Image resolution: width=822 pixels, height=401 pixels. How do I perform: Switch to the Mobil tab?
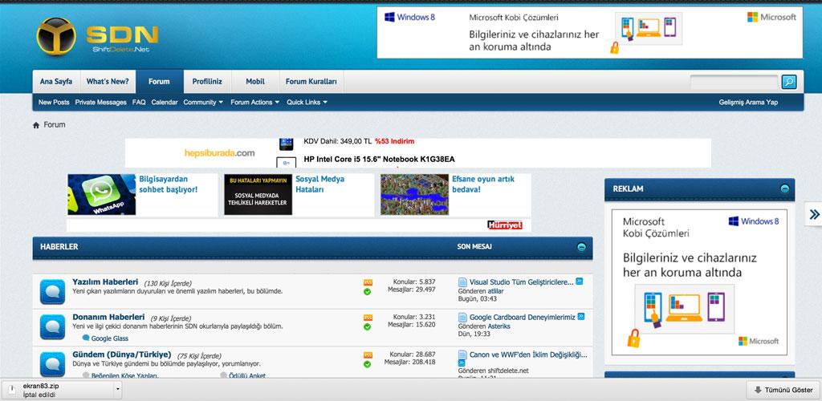[x=255, y=82]
